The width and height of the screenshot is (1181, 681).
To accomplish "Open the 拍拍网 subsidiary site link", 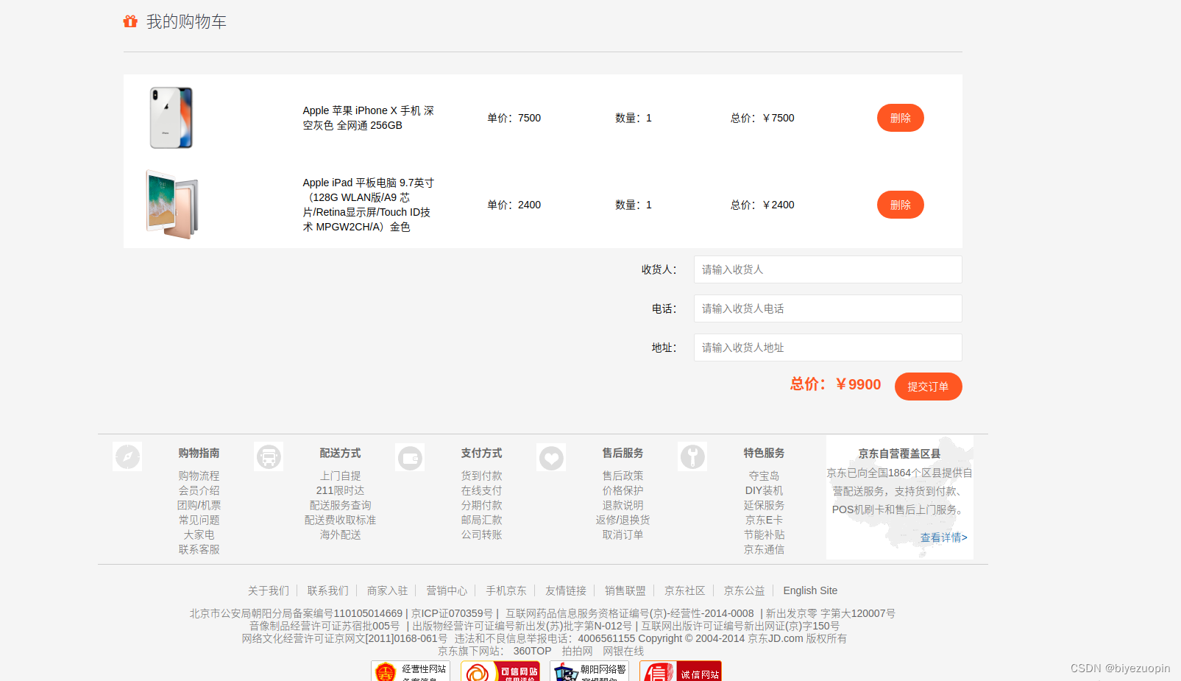I will (x=578, y=651).
